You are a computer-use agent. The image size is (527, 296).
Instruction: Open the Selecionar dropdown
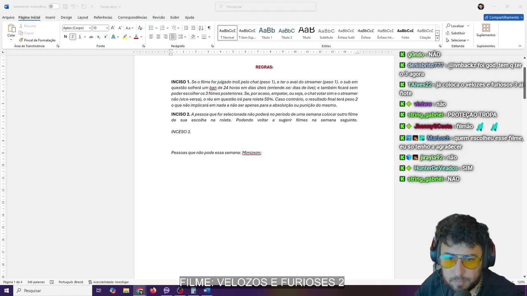(x=457, y=40)
